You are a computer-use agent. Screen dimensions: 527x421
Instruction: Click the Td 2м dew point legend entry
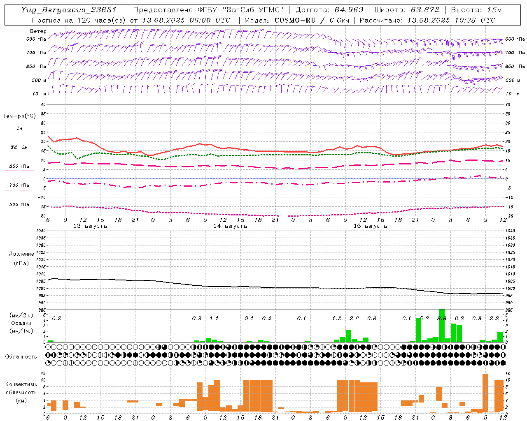(x=19, y=147)
